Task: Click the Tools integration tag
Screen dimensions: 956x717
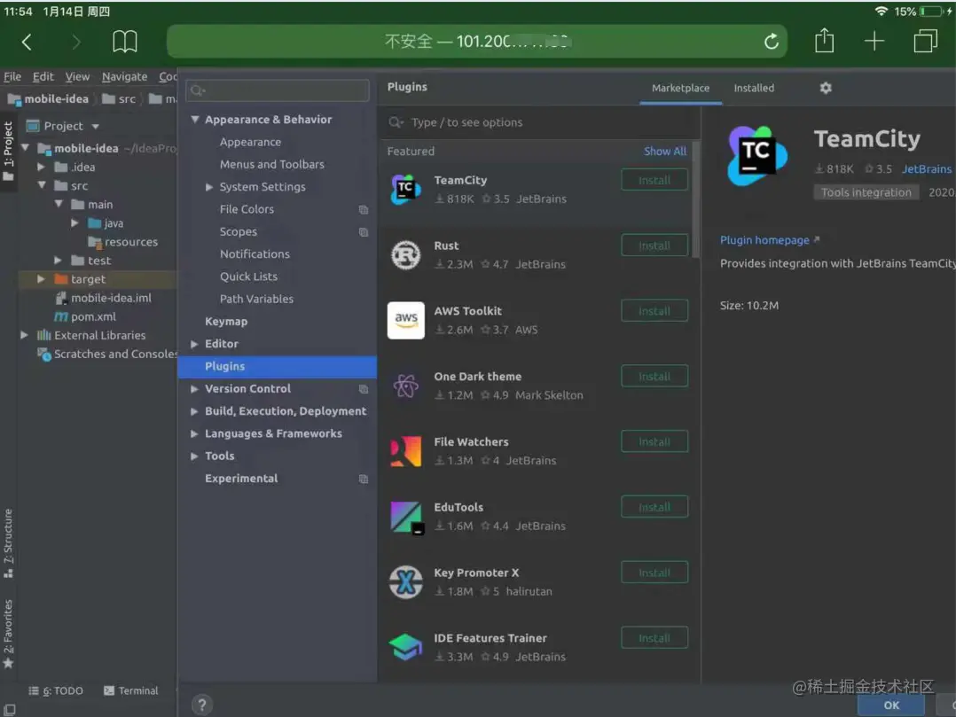Action: tap(866, 192)
